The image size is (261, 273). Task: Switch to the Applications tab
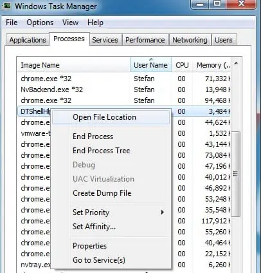[28, 40]
